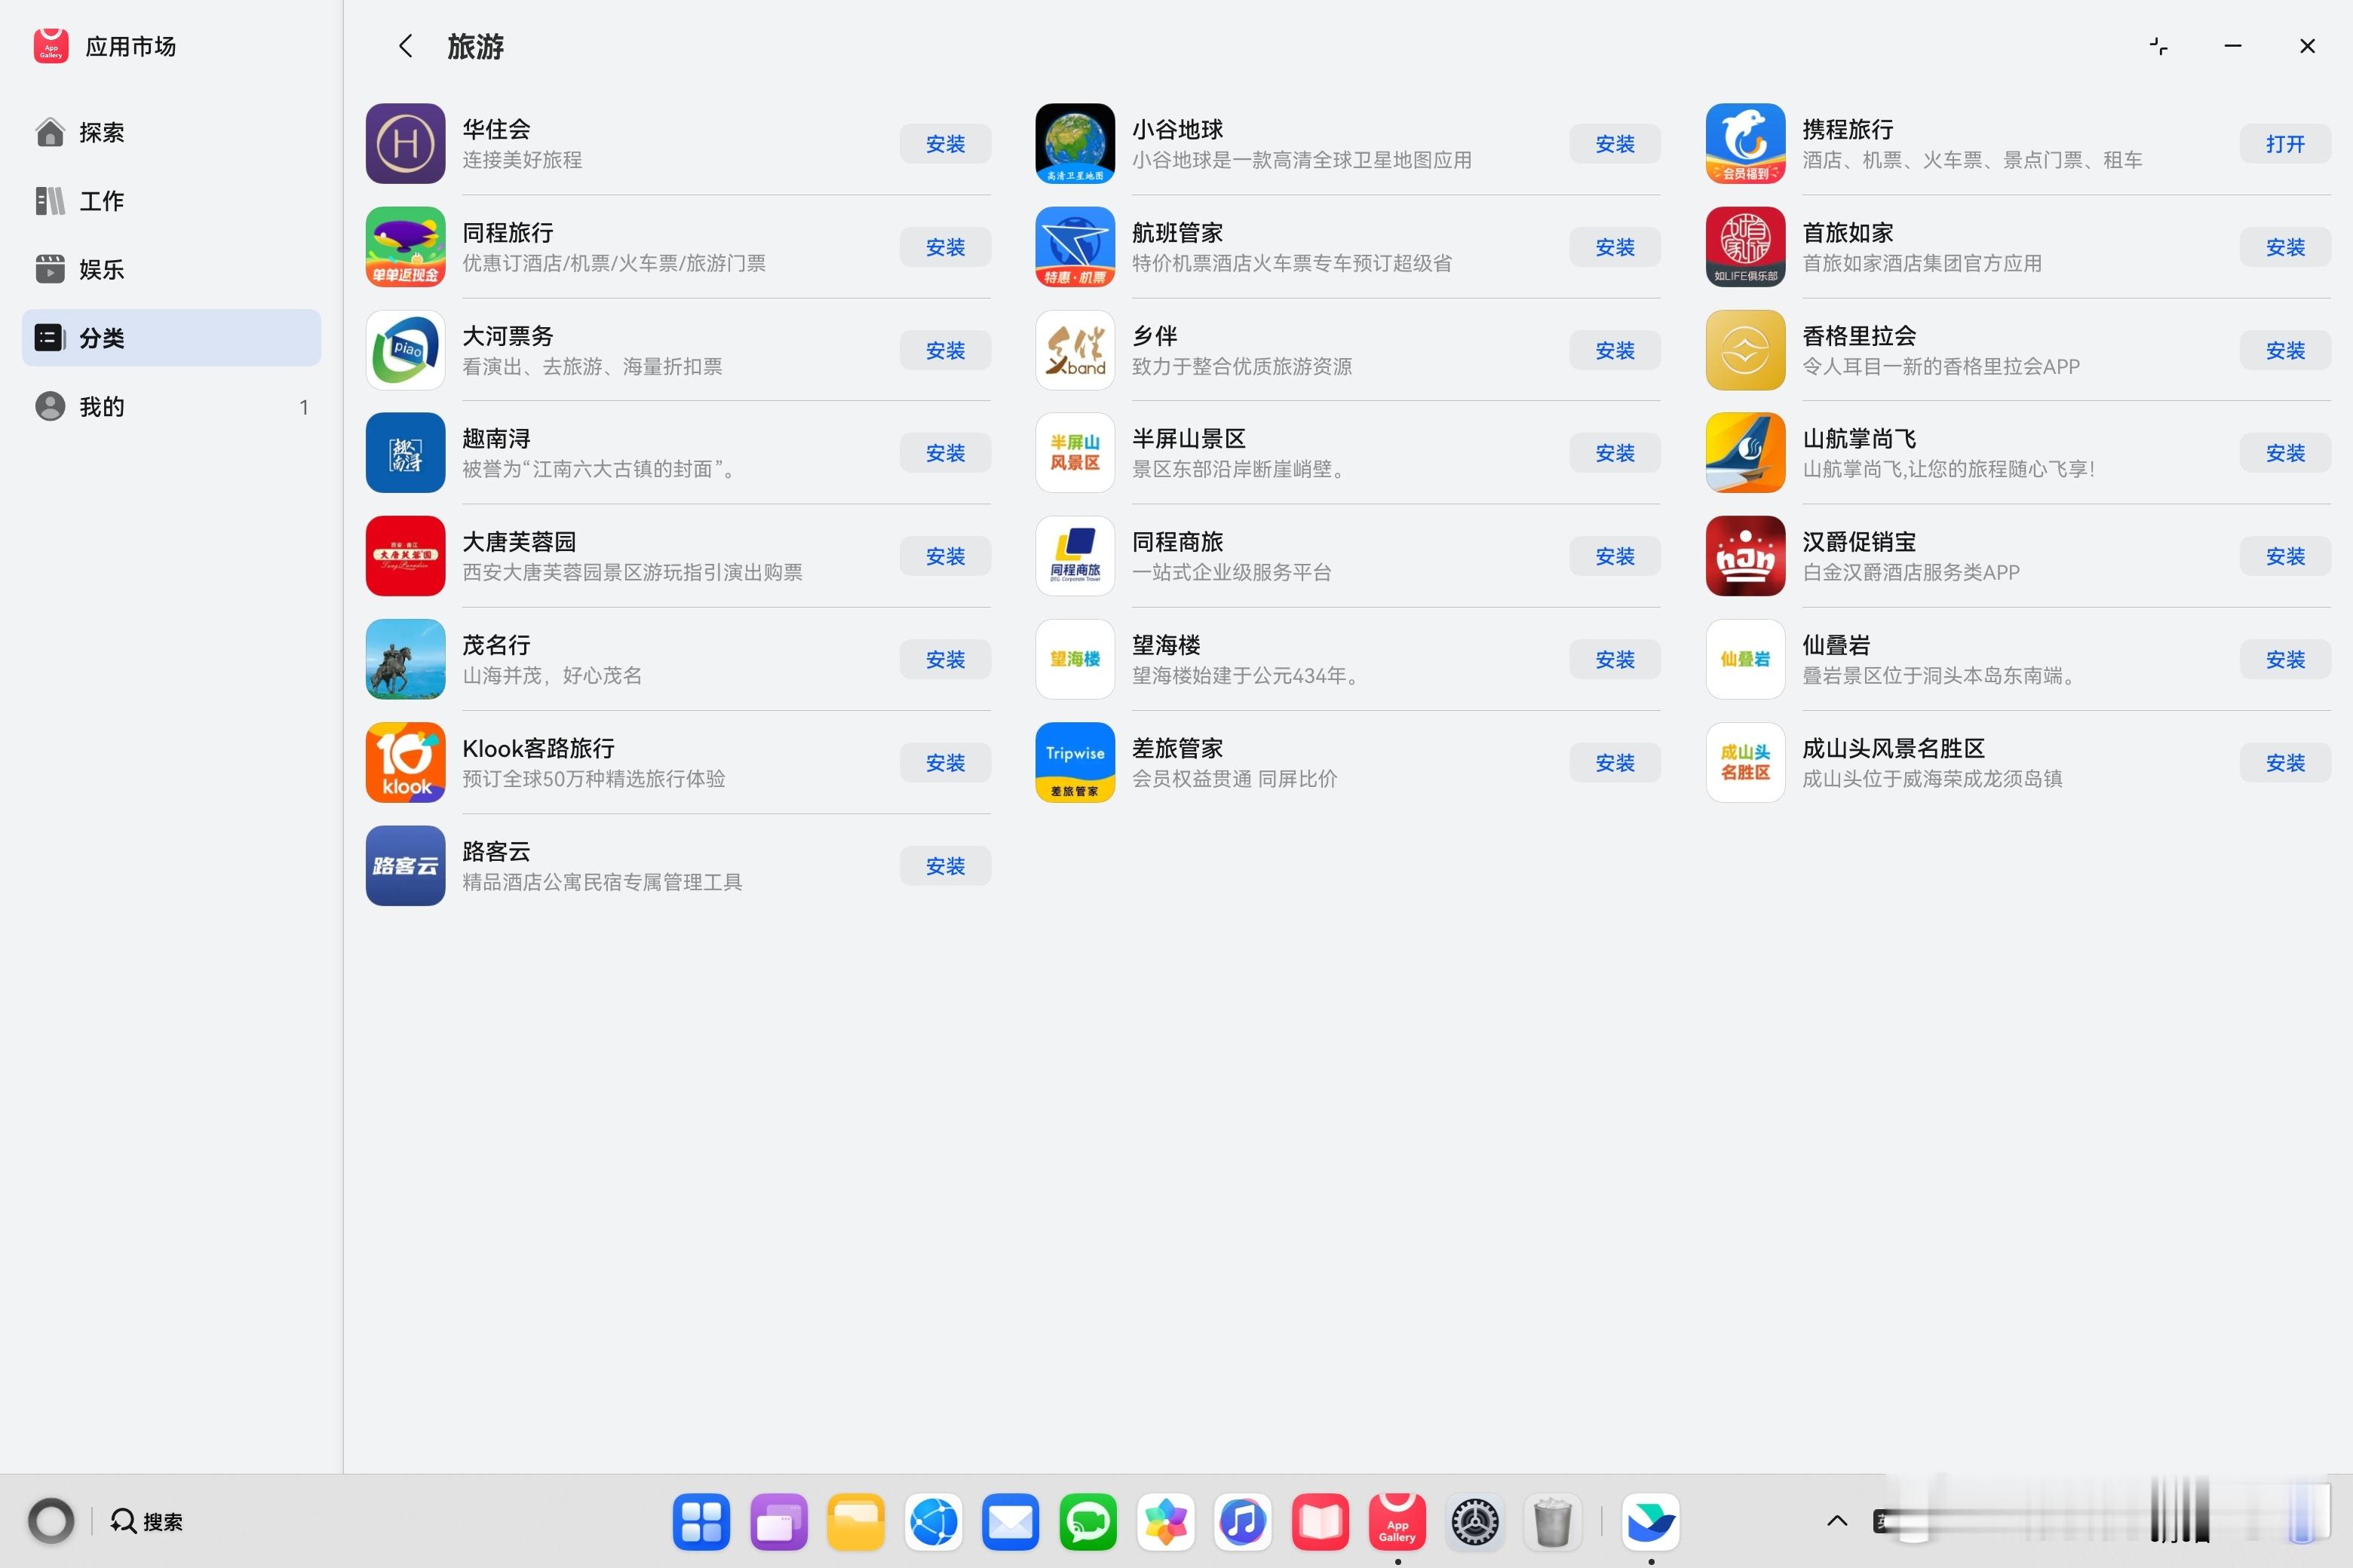Viewport: 2353px width, 1568px height.
Task: Open the 首旅如家 app icon
Action: (1746, 246)
